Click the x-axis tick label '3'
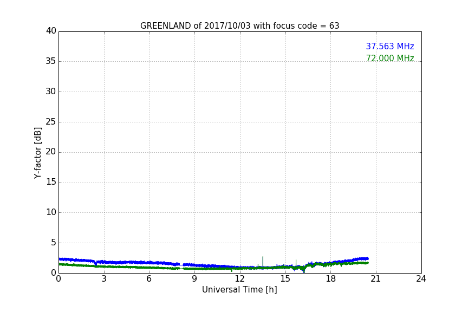The height and width of the screenshot is (312, 468). (x=104, y=279)
